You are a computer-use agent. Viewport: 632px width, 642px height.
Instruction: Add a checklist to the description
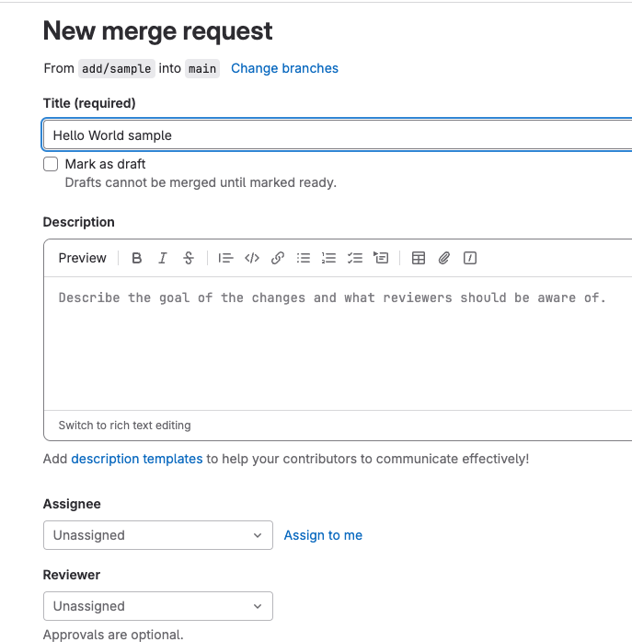pyautogui.click(x=355, y=258)
